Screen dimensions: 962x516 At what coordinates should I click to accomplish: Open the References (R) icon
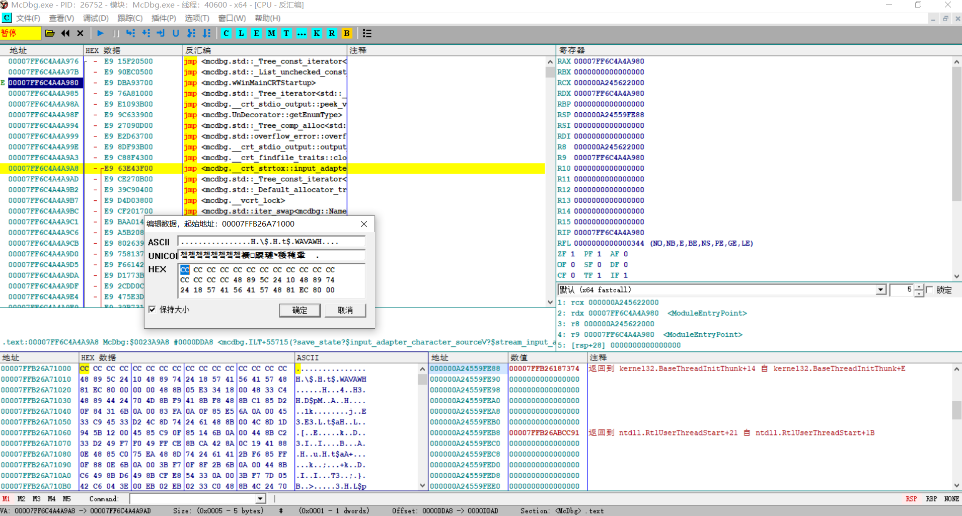[x=332, y=33]
